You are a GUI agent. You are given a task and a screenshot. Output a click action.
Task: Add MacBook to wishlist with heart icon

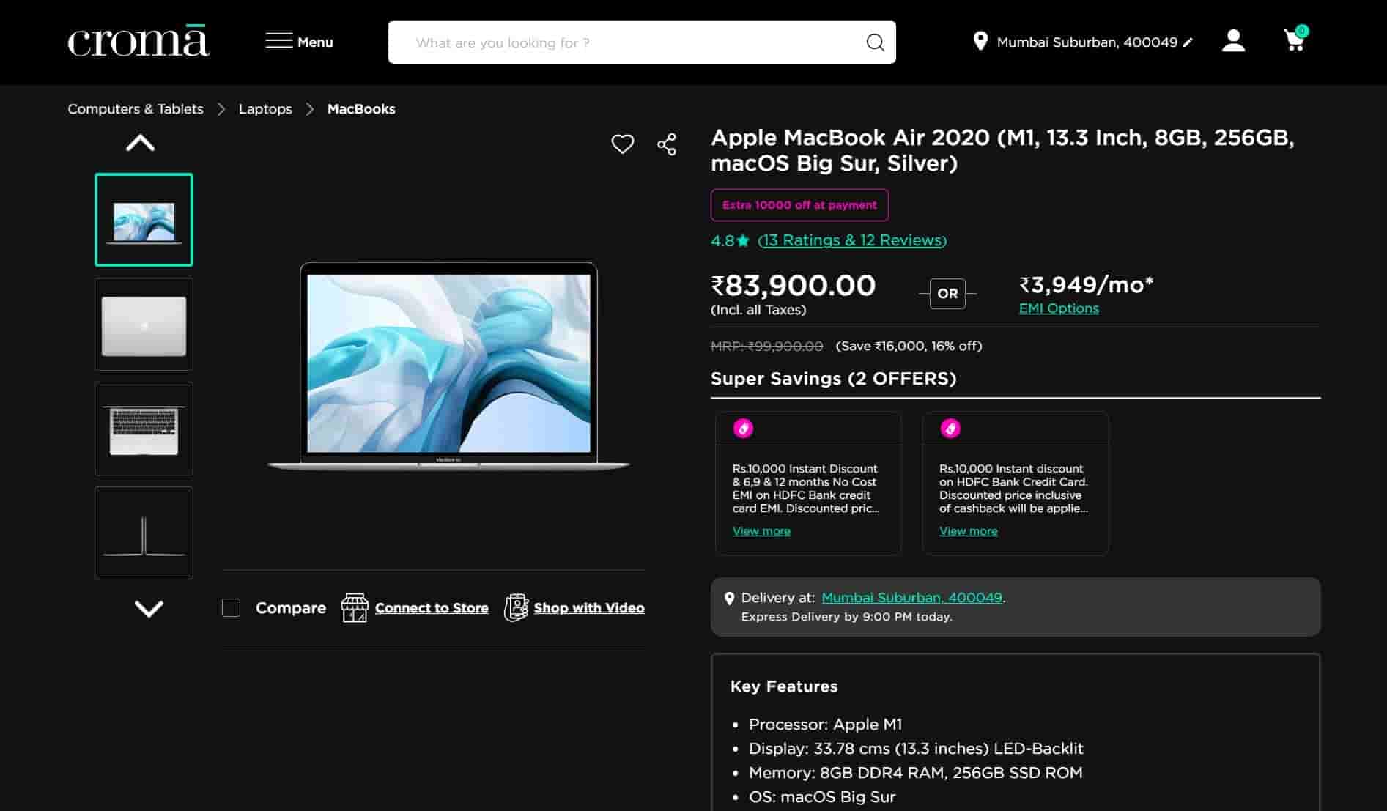click(622, 144)
